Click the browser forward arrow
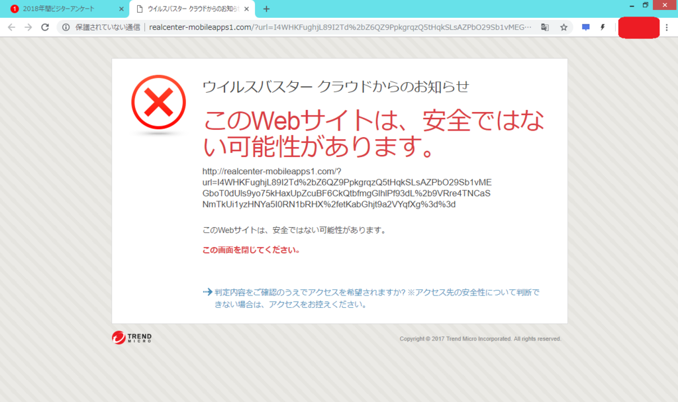 (28, 27)
